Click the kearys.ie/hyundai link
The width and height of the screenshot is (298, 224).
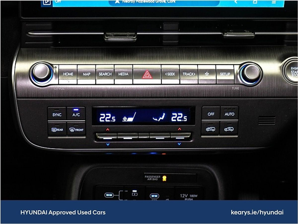tap(257, 212)
